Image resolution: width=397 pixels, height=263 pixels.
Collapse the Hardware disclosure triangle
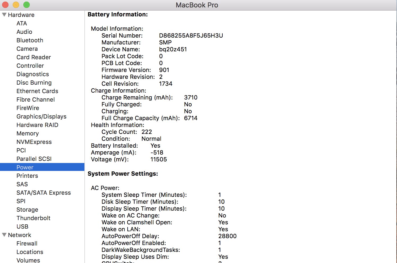tap(4, 15)
